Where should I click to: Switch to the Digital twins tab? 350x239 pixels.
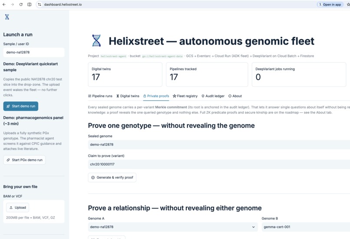(128, 96)
